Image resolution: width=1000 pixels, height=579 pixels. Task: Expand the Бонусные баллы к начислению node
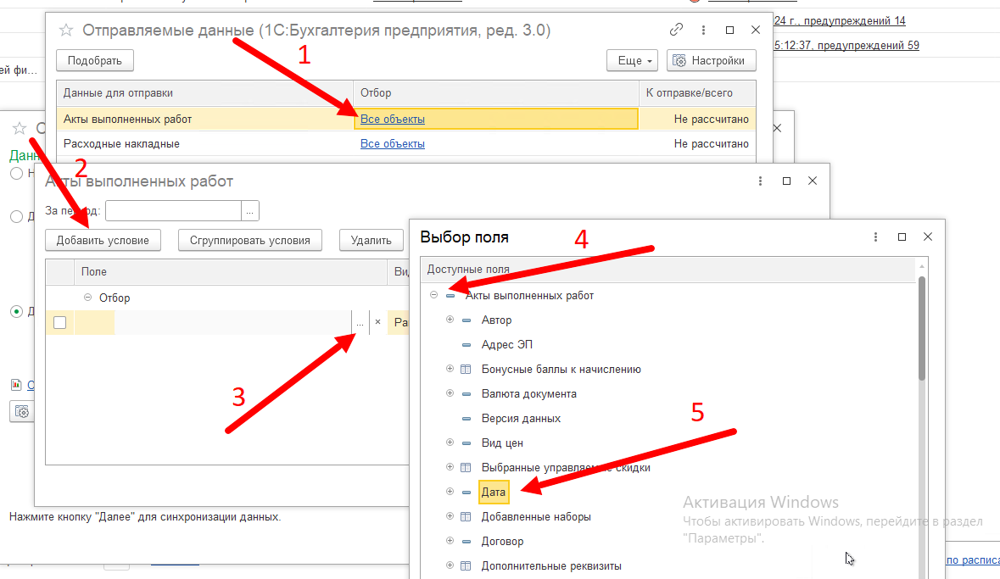coord(450,370)
